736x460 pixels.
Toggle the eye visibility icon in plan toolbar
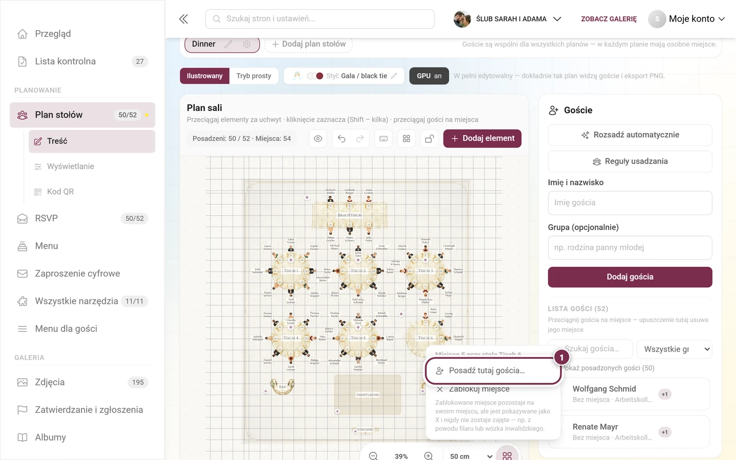[x=318, y=139]
